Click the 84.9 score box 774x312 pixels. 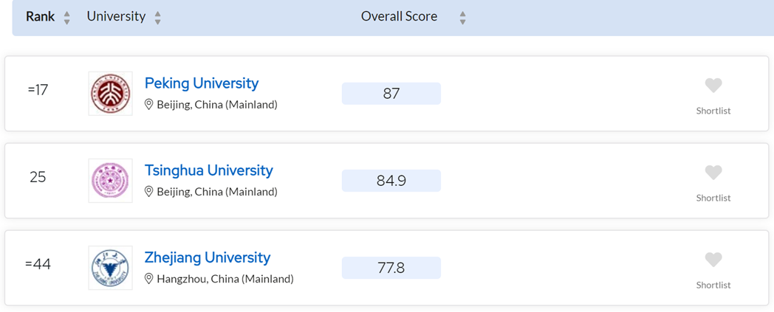coord(391,181)
